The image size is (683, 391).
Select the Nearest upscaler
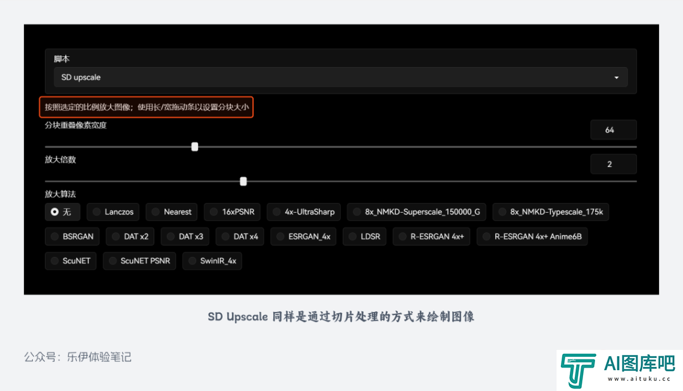click(171, 212)
